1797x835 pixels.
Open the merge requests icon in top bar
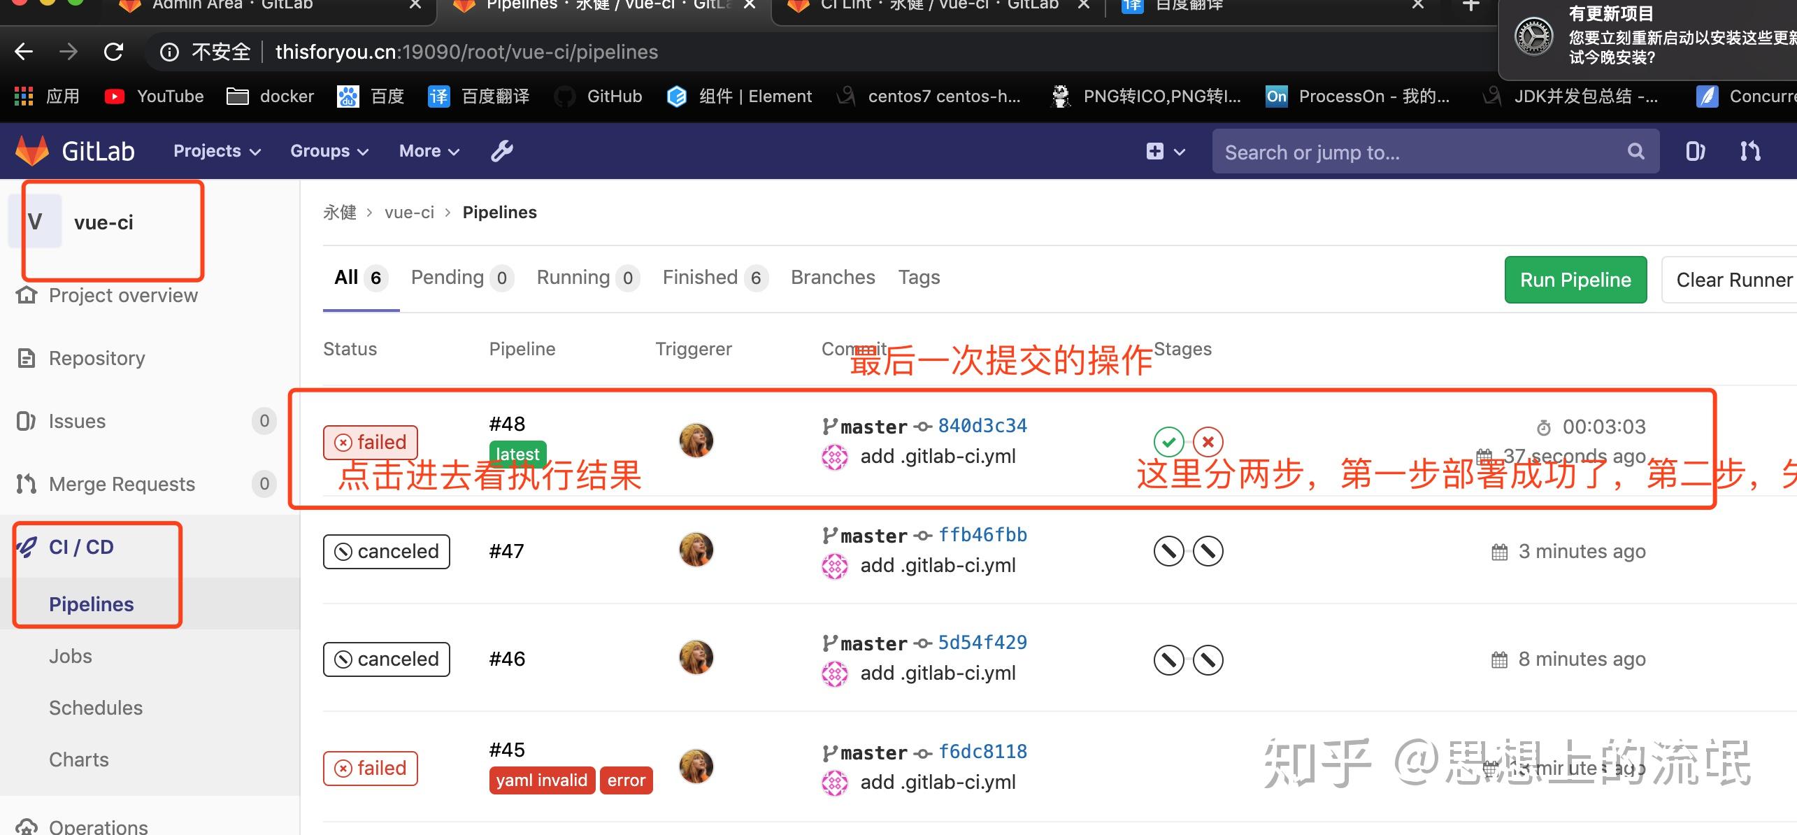[x=1749, y=150]
